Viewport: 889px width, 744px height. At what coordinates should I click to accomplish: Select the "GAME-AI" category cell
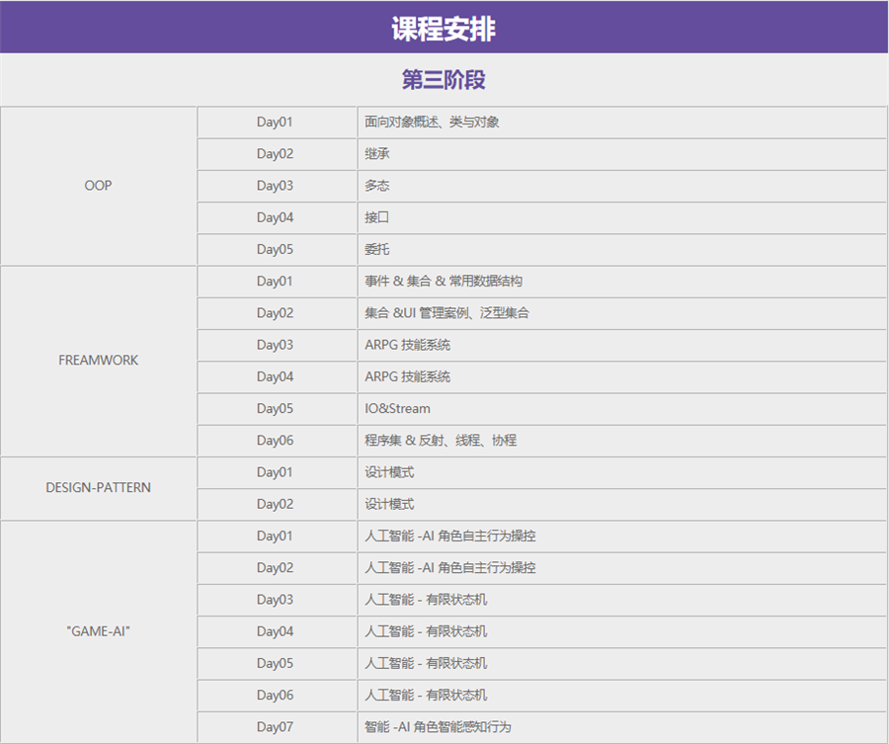click(x=98, y=631)
